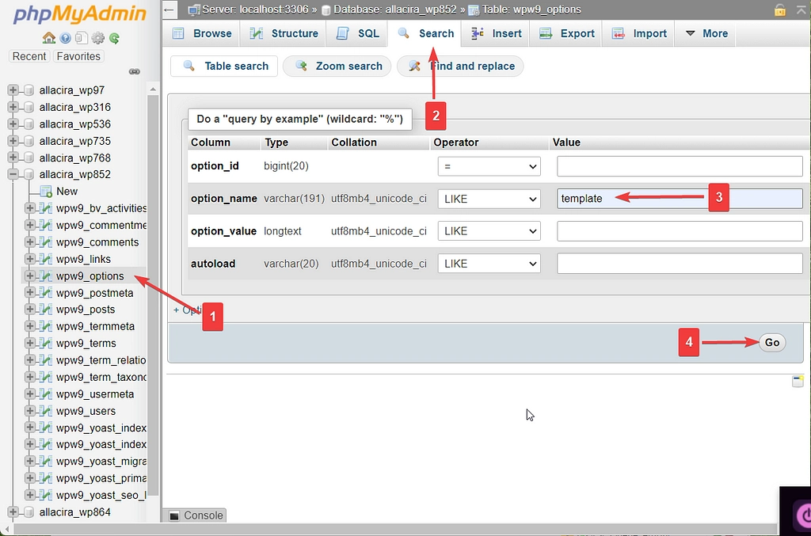Click the Home icon in sidebar
The image size is (811, 536).
click(48, 38)
